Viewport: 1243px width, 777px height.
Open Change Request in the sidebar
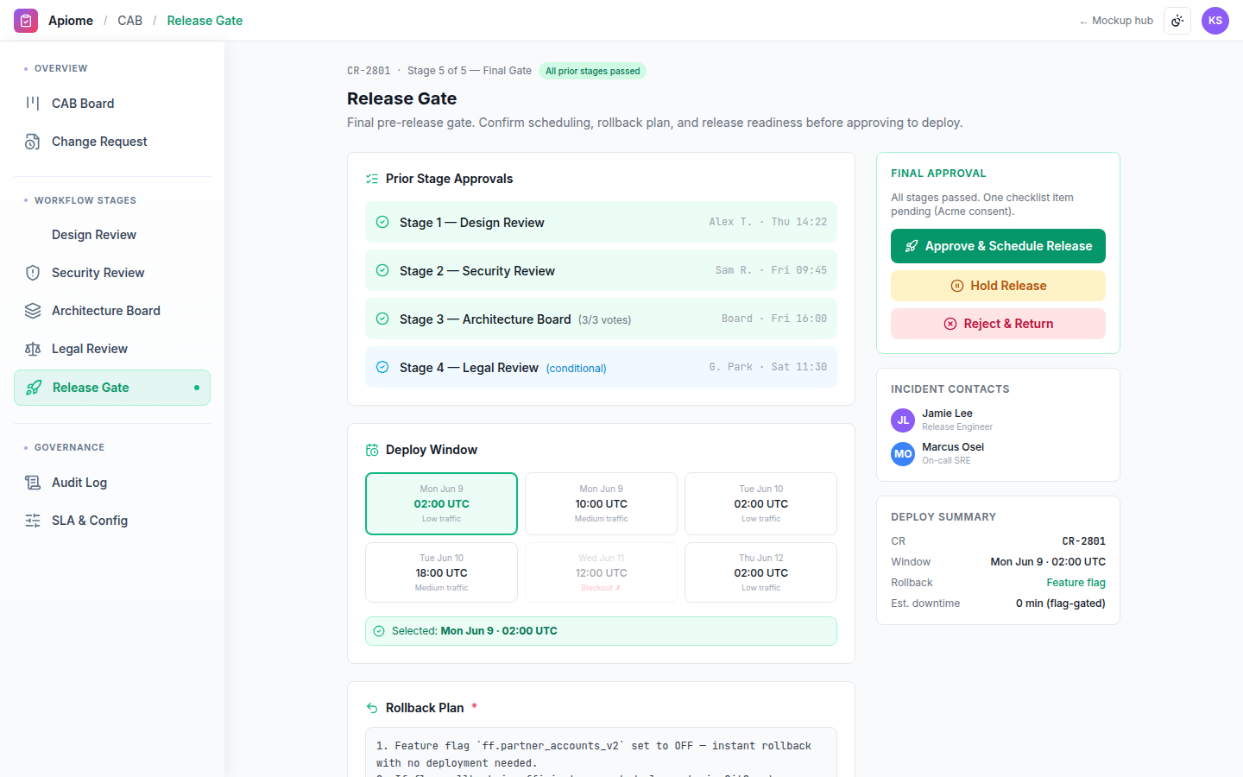click(x=112, y=142)
